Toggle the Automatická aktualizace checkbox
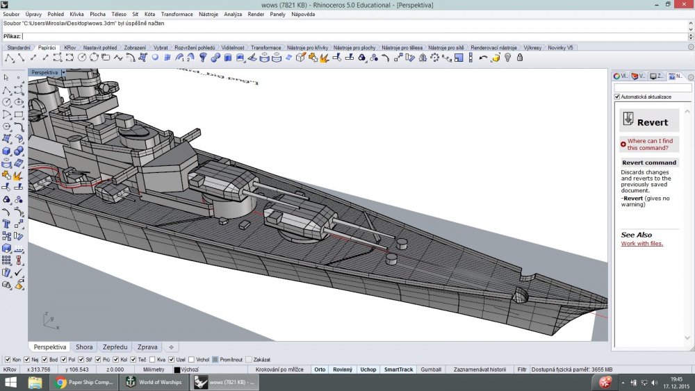Viewport: 695px width, 391px height. (617, 97)
